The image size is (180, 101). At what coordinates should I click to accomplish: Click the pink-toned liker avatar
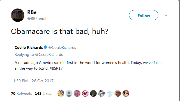coord(77,93)
